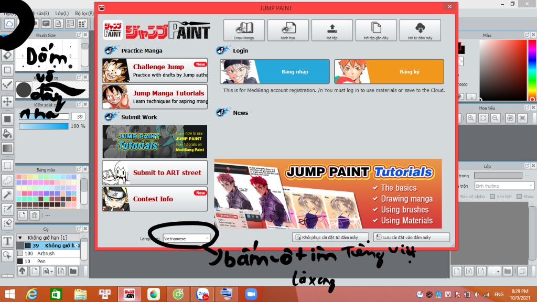Open the add bitmap brush dropdown
The height and width of the screenshot is (302, 537).
[47, 271]
